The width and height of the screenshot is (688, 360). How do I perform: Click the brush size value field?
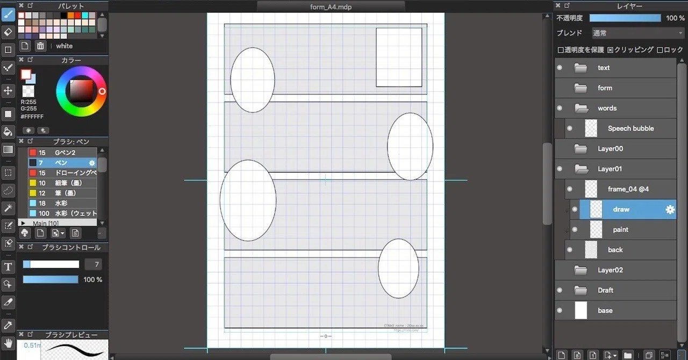tap(93, 264)
